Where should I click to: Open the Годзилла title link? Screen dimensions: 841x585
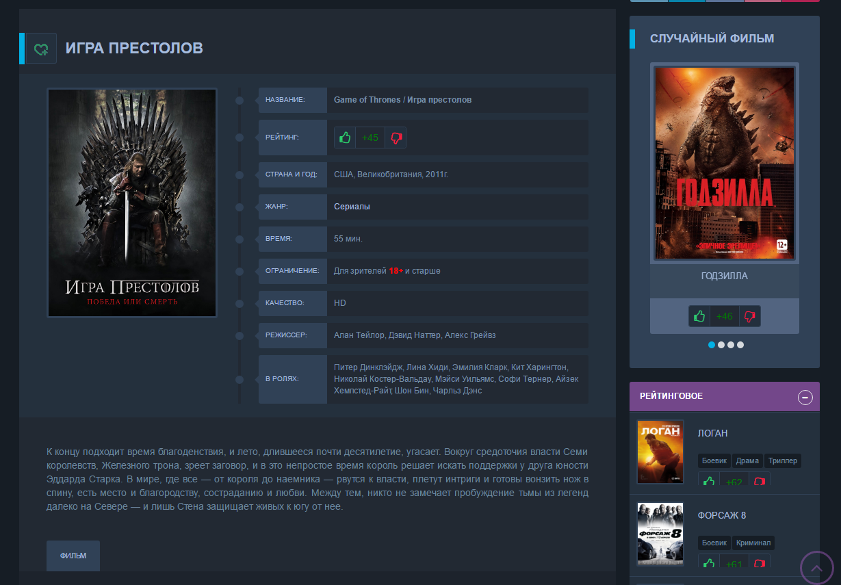click(724, 276)
